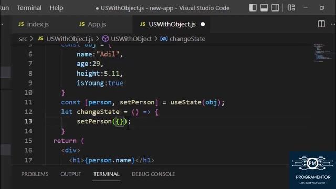The height and width of the screenshot is (189, 336).
Task: Toggle bottom panel layout icon
Action: [264, 8]
